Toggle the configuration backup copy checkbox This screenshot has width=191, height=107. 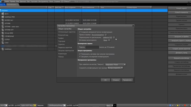click(80, 32)
